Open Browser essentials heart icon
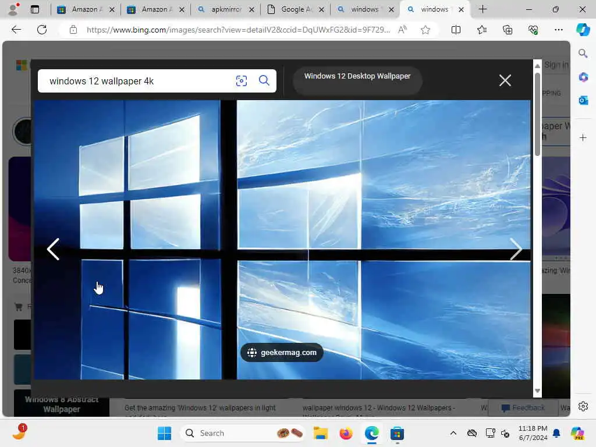Image resolution: width=596 pixels, height=447 pixels. (x=533, y=30)
